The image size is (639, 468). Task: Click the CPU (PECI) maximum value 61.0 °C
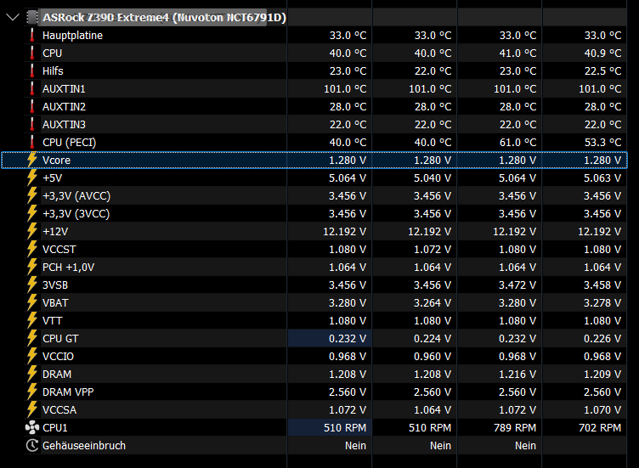point(518,143)
